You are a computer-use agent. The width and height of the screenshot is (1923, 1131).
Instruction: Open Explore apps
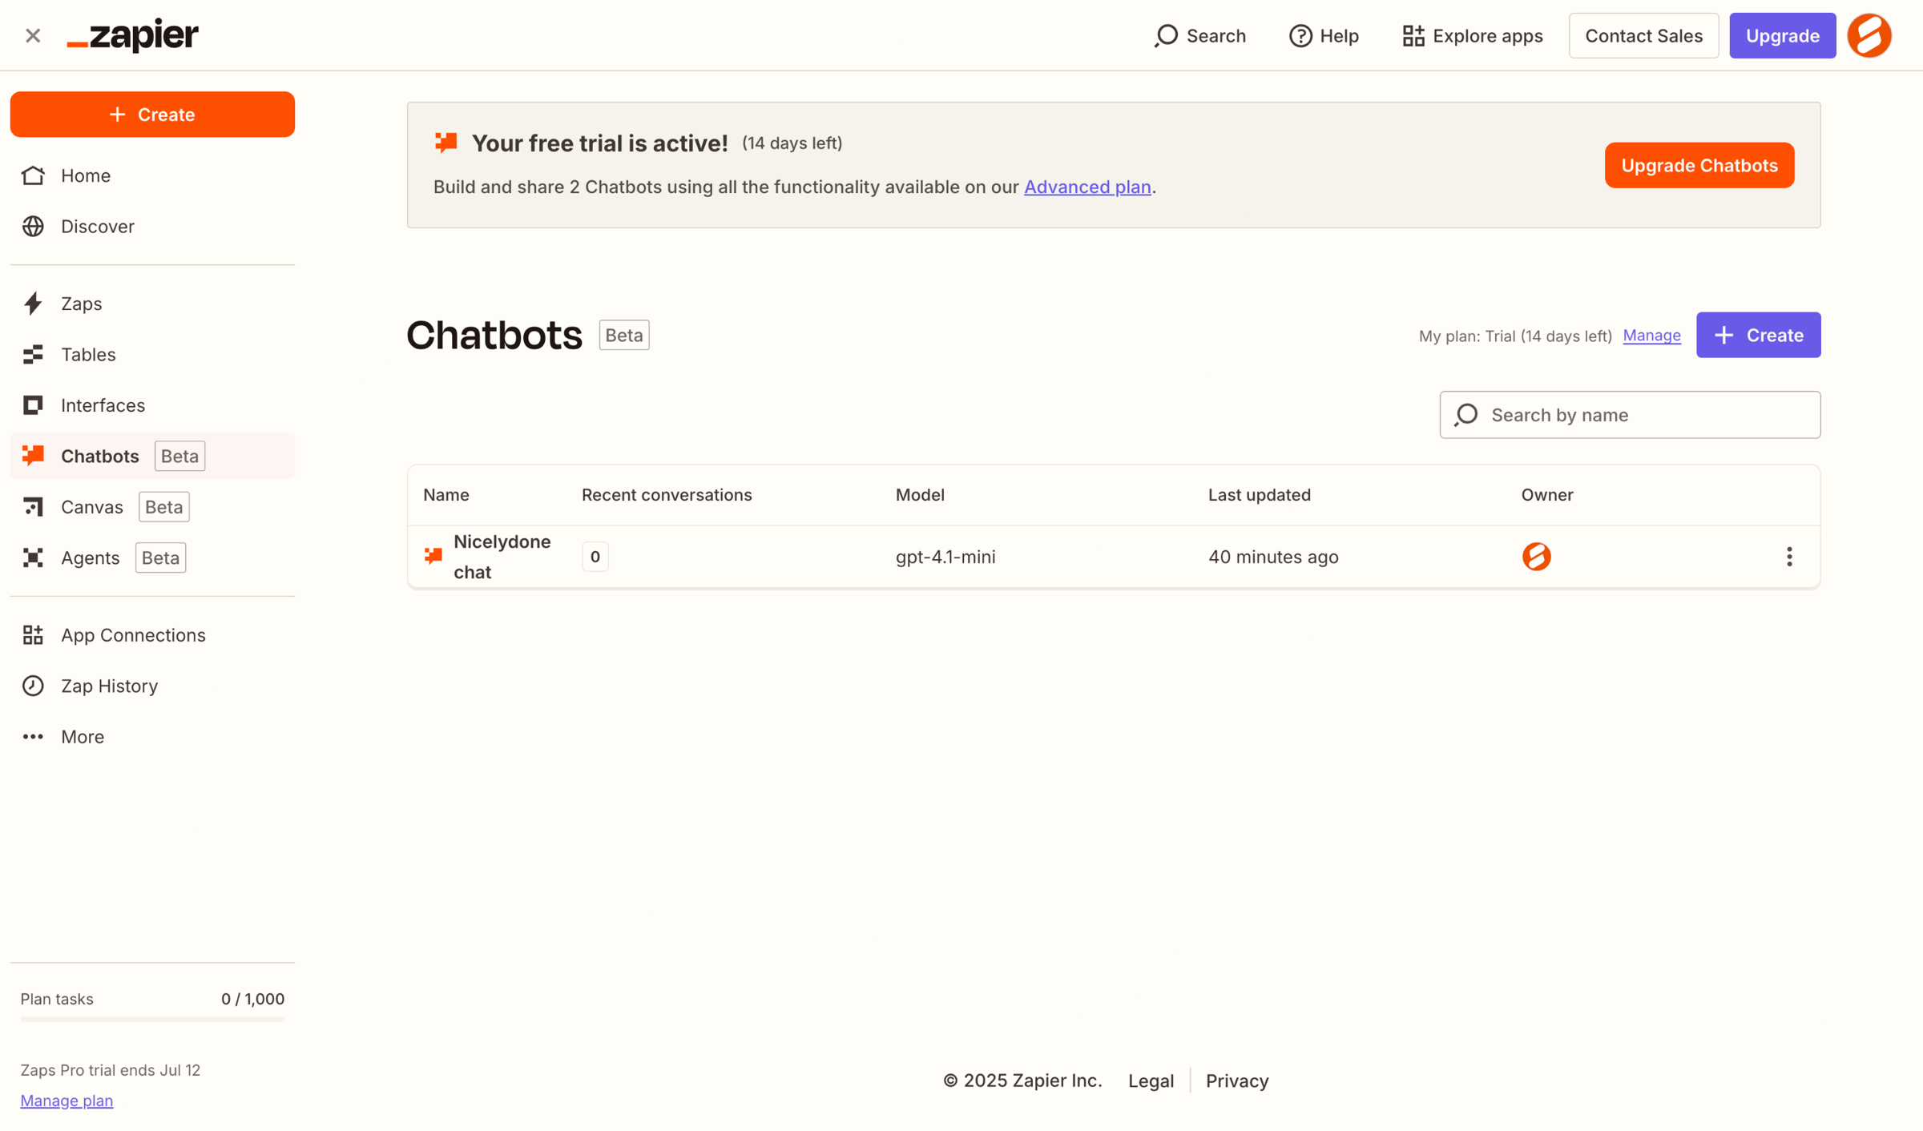coord(1472,35)
